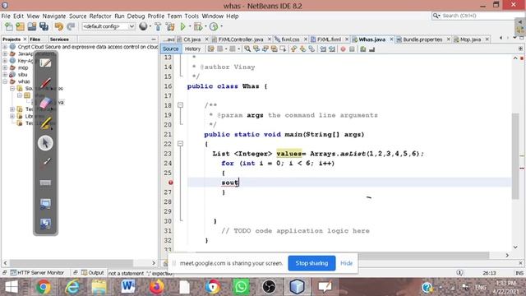Click the New File toolbar icon
The height and width of the screenshot is (296, 526).
click(x=9, y=26)
